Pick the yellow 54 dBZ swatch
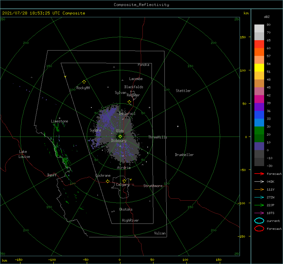This screenshot has width=283, height=264. tap(259, 67)
